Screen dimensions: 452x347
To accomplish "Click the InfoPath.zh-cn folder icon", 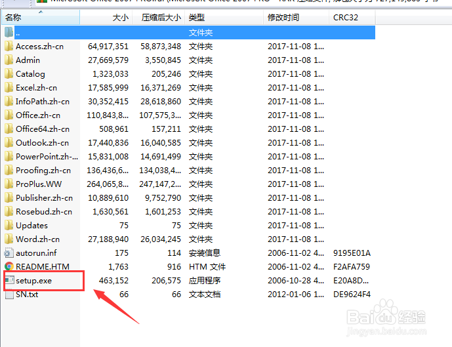I will (x=9, y=102).
